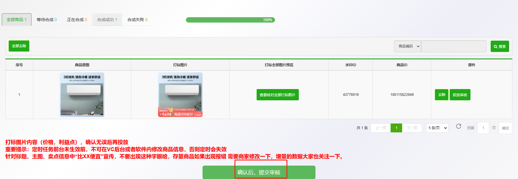This screenshot has width=518, height=179.
Task: Open the 5 条/页 page size dropdown
Action: click(x=437, y=128)
